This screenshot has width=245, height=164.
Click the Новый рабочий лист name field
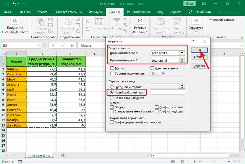[168, 92]
